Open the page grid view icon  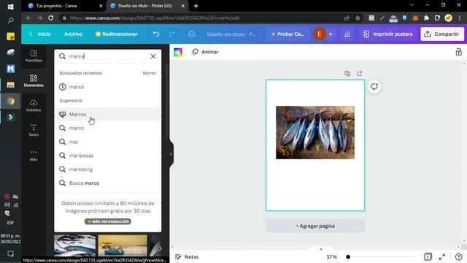[428, 256]
